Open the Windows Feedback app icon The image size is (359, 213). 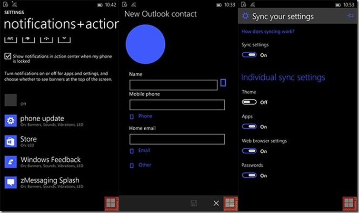(x=10, y=162)
